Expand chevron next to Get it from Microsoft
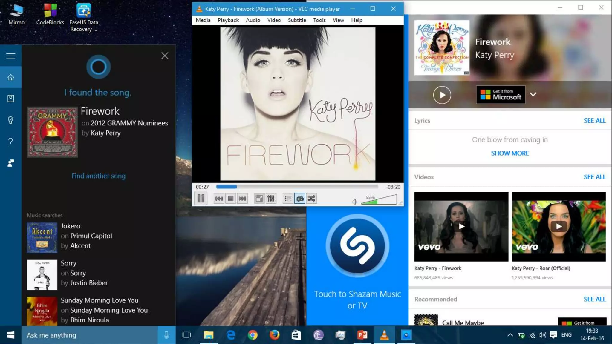Viewport: 612px width, 344px height. pyautogui.click(x=533, y=95)
